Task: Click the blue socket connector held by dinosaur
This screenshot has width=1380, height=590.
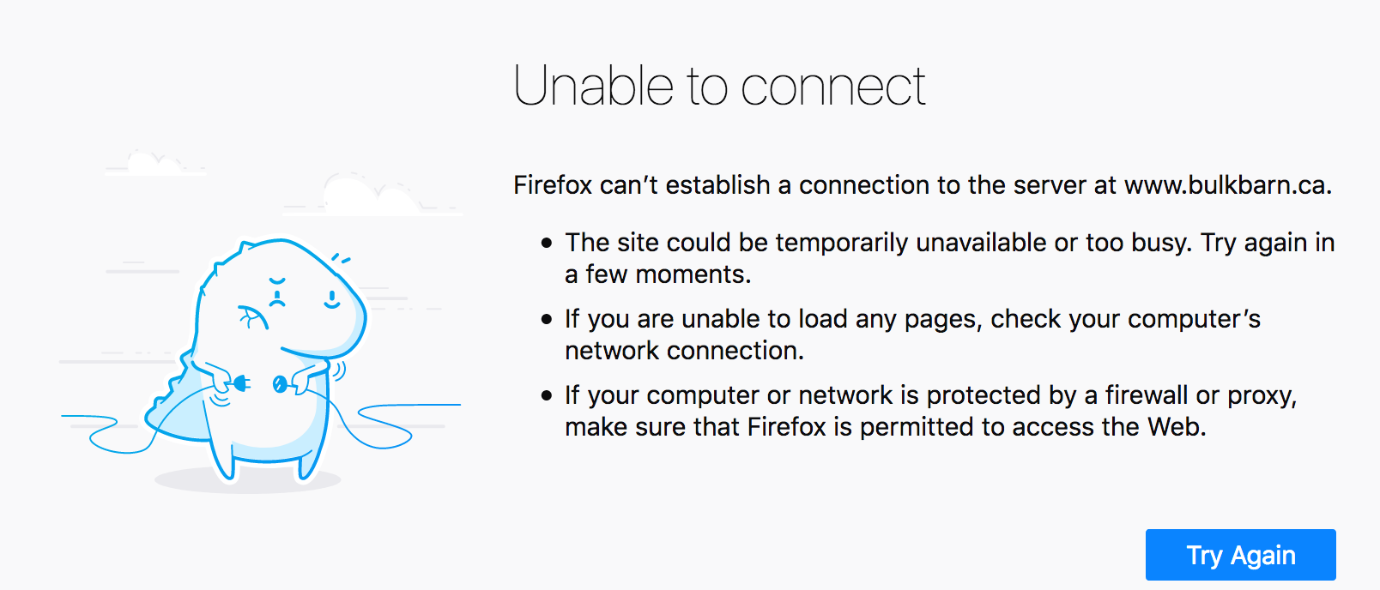Action: pyautogui.click(x=280, y=384)
